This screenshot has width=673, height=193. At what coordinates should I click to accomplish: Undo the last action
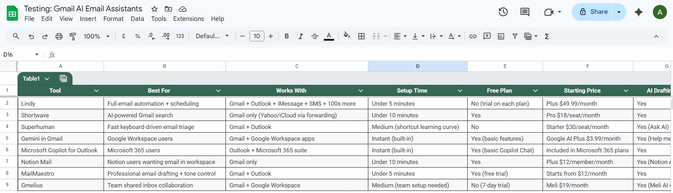click(x=31, y=36)
